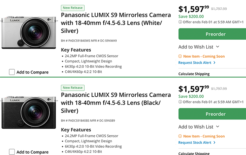Open the Black/Silver LUMIX S9 product title
Viewport: 246px width, 155px height.
click(116, 103)
